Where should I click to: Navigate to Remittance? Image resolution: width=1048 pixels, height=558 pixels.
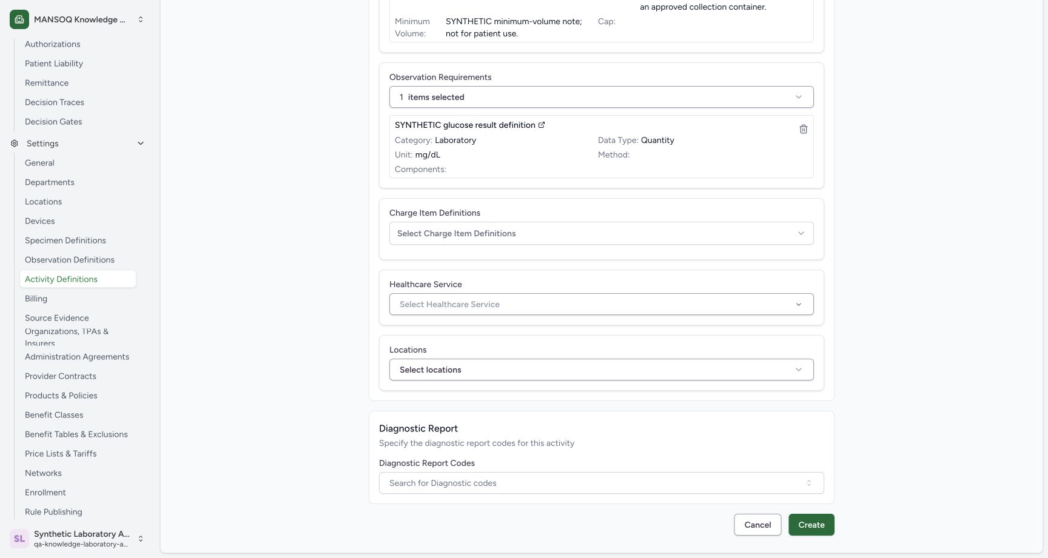(x=47, y=83)
